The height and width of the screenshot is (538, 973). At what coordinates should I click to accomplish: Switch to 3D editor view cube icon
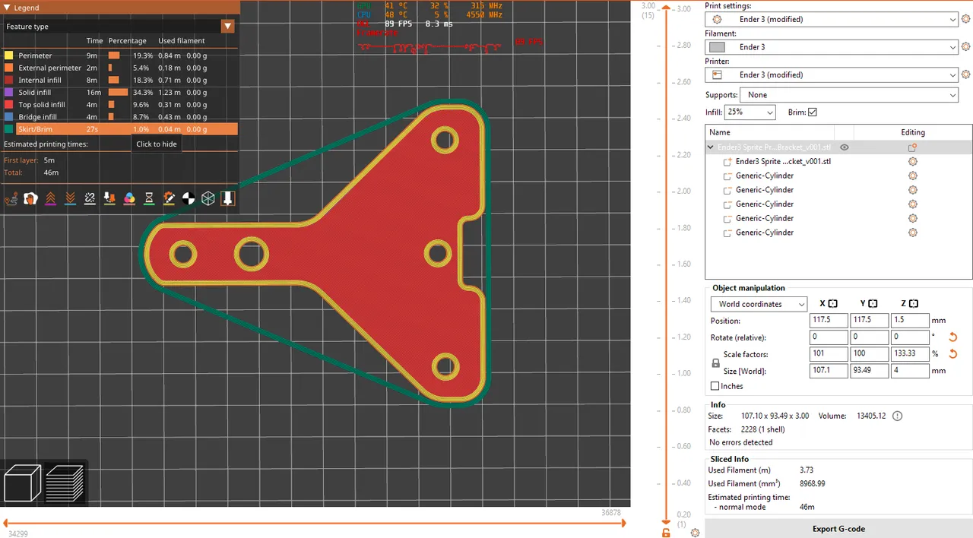tap(22, 483)
